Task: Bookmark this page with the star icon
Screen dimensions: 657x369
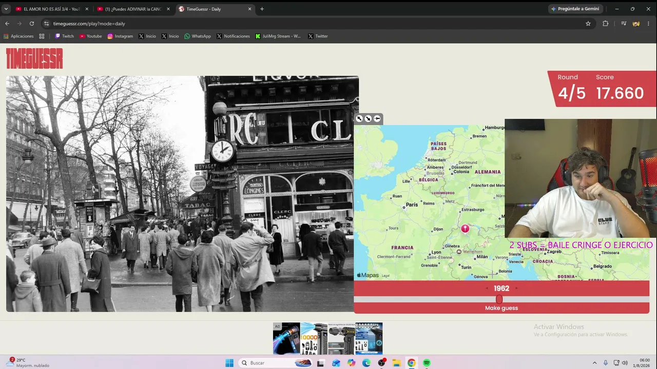Action: (x=588, y=24)
